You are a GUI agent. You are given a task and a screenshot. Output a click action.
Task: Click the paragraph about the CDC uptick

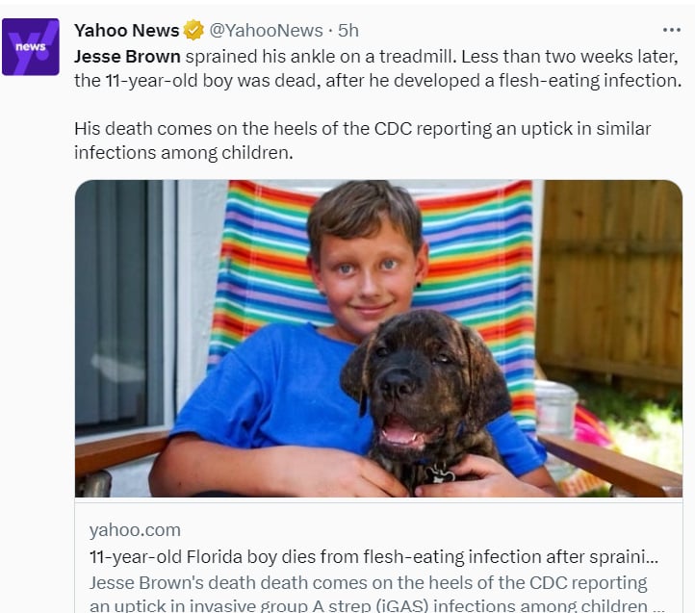[363, 140]
